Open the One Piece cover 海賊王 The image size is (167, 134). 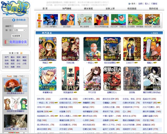click(x=47, y=49)
